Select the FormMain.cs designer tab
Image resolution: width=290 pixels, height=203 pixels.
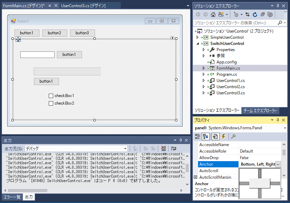(x=24, y=6)
